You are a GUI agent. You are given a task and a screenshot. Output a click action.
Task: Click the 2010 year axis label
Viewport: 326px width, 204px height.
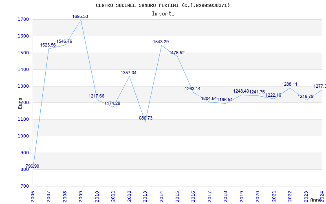[97, 197]
